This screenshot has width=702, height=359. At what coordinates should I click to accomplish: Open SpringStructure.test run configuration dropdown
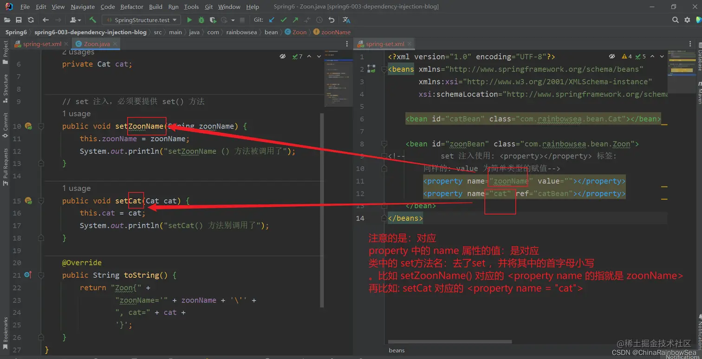click(x=142, y=20)
